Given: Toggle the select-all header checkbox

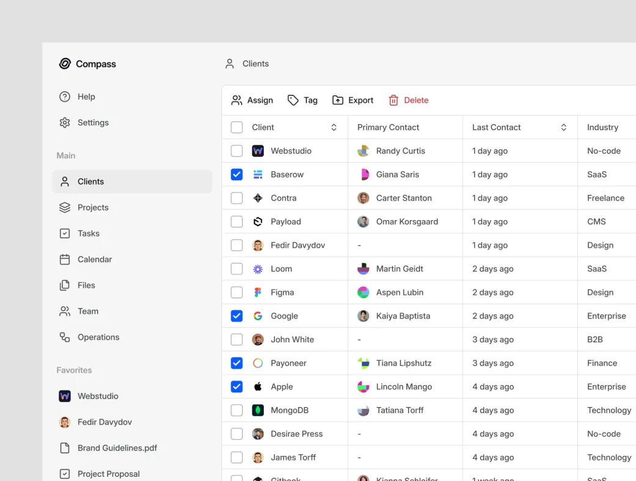Looking at the screenshot, I should pyautogui.click(x=236, y=127).
